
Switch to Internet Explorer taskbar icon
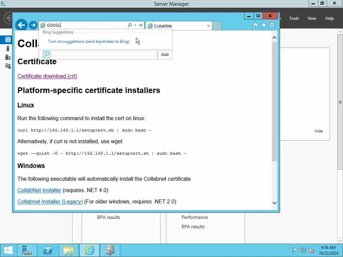pos(89,250)
